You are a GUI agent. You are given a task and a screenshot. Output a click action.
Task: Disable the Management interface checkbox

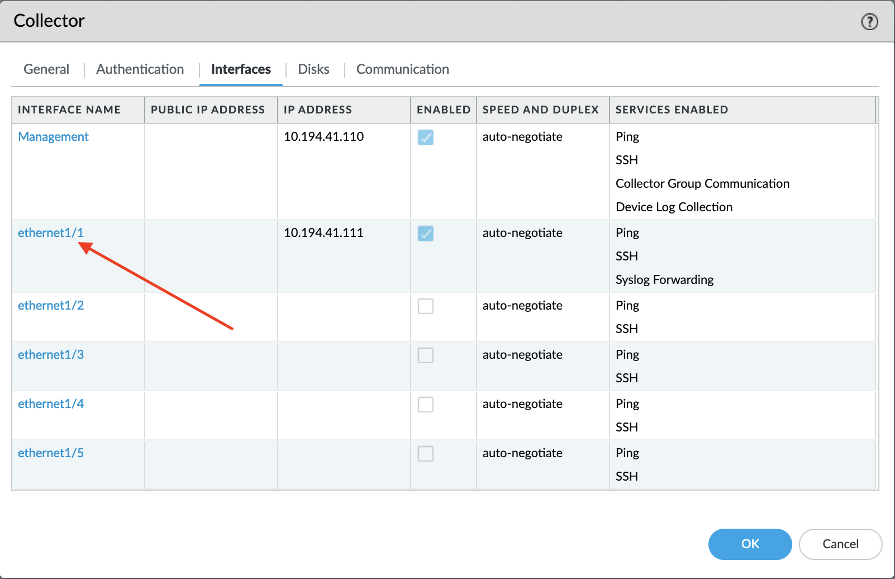pyautogui.click(x=426, y=138)
